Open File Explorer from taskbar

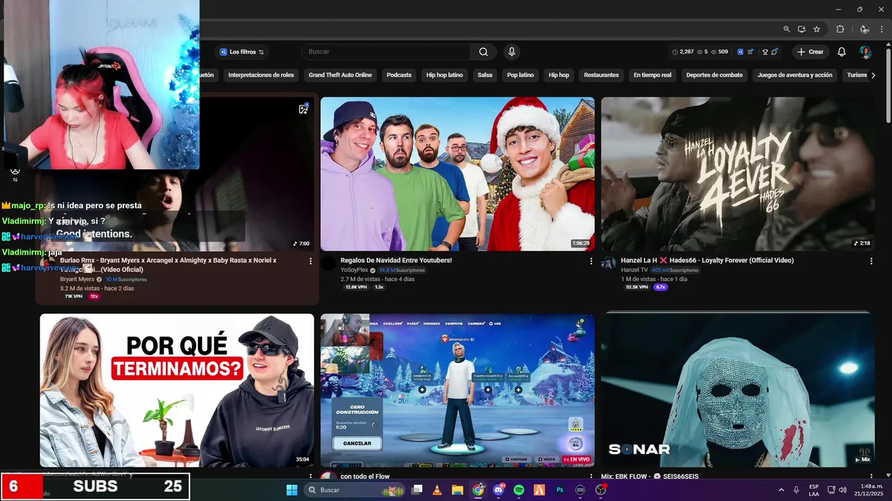(x=457, y=490)
